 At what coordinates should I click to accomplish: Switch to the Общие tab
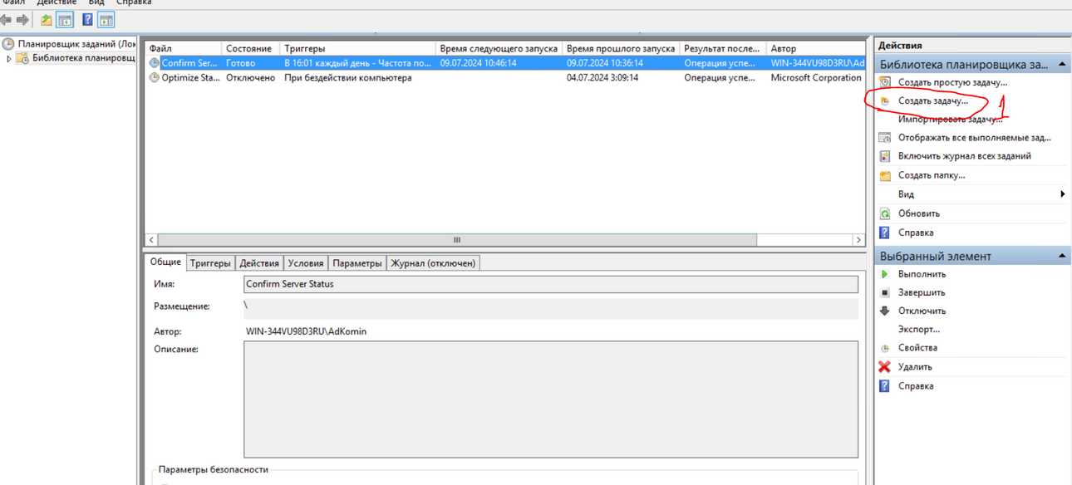[165, 262]
